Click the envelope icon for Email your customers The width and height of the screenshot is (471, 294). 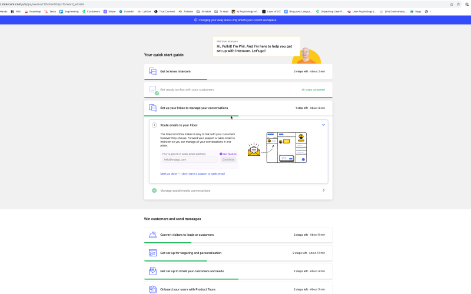click(x=152, y=271)
